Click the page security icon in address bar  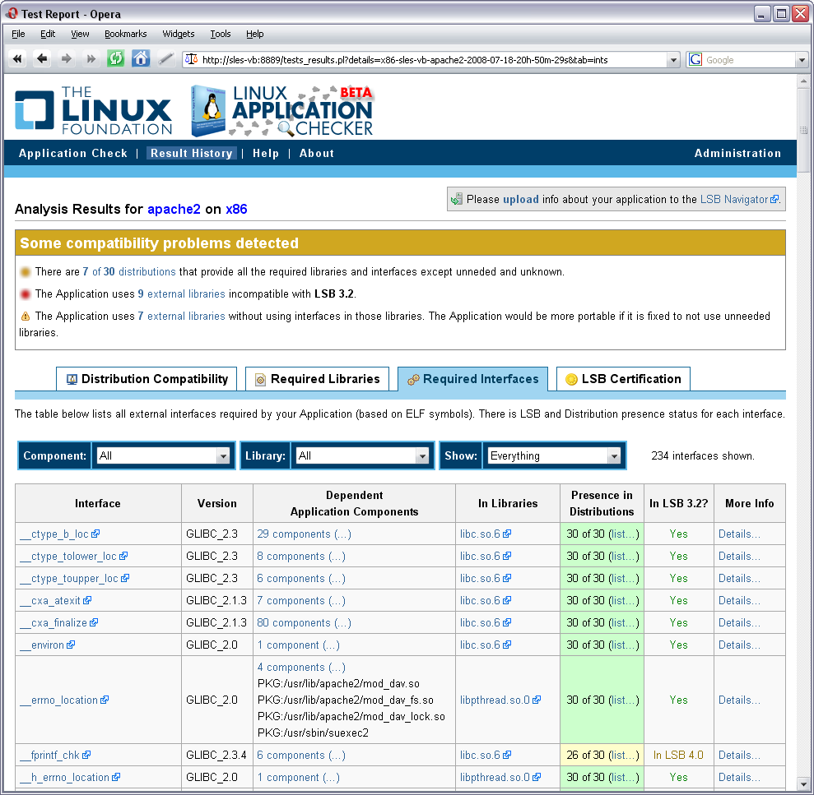coord(192,59)
